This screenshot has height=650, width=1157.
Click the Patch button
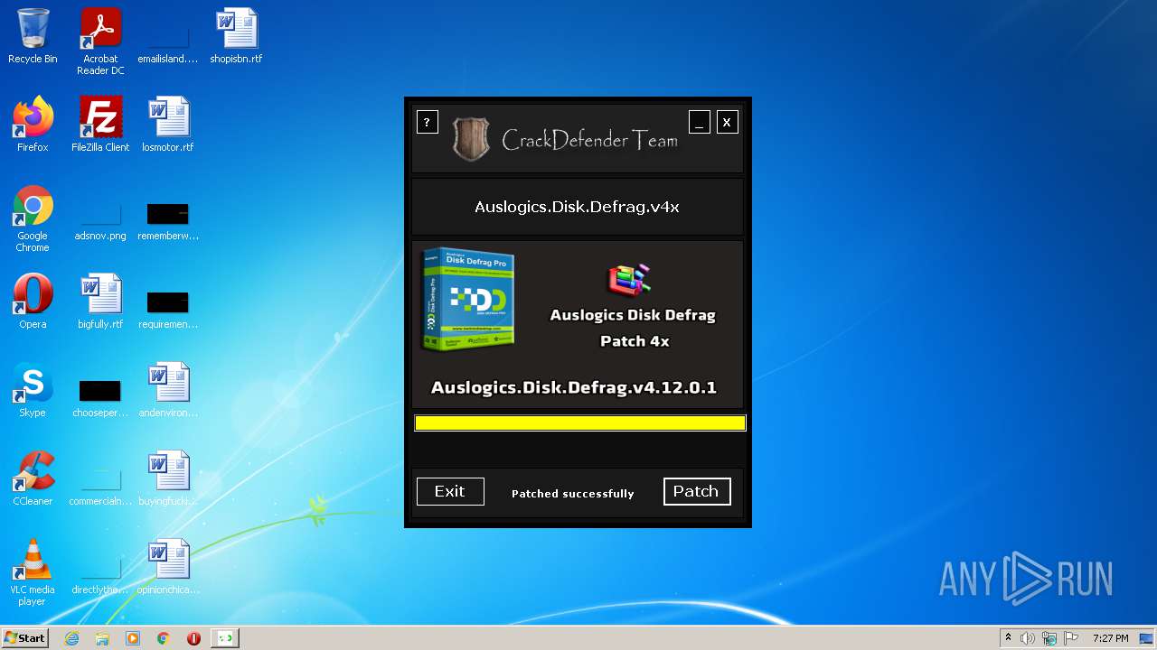697,491
